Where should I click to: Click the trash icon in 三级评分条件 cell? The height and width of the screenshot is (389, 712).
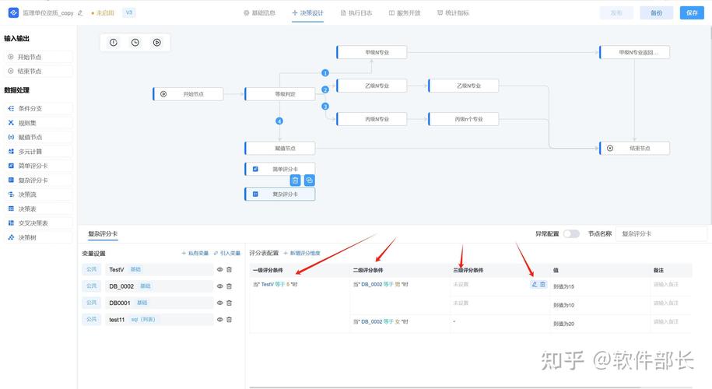click(x=542, y=285)
